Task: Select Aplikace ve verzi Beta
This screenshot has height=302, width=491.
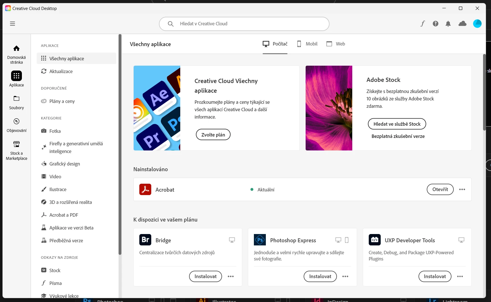Action: click(x=76, y=227)
